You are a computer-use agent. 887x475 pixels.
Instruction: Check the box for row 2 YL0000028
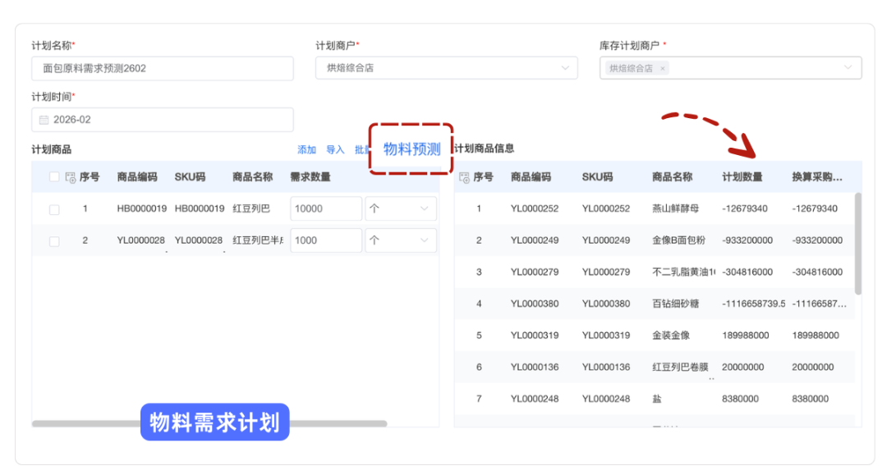pos(54,241)
